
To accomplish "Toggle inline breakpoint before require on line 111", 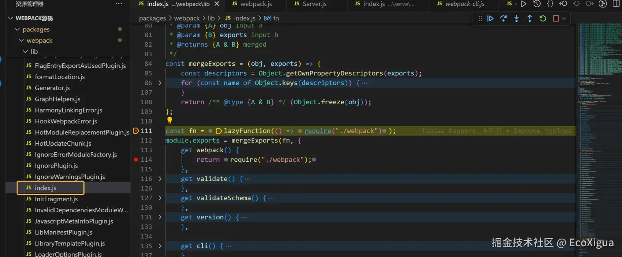I will [x=300, y=131].
